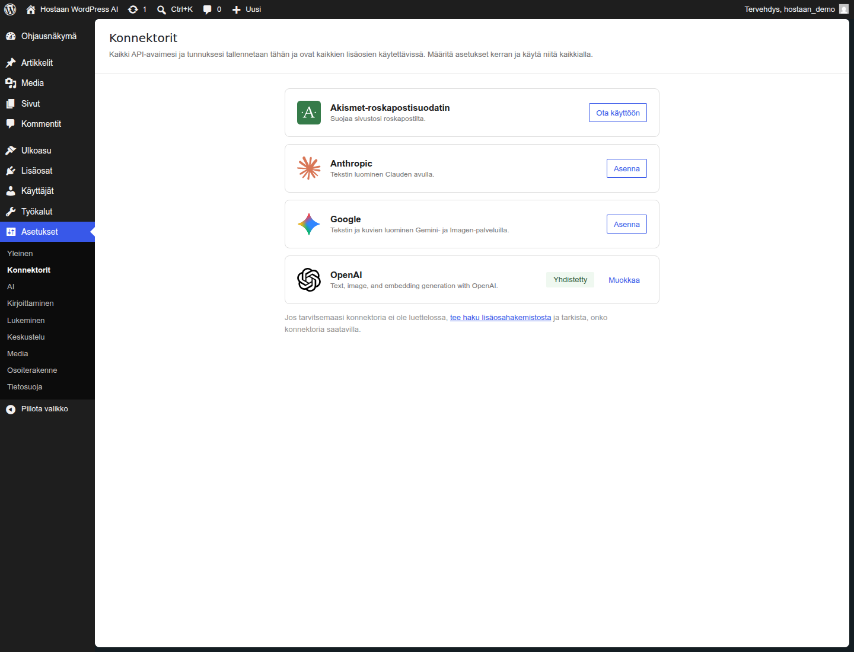Image resolution: width=854 pixels, height=652 pixels.
Task: Click the Ohjausnäkymä dashboard icon
Action: (11, 36)
